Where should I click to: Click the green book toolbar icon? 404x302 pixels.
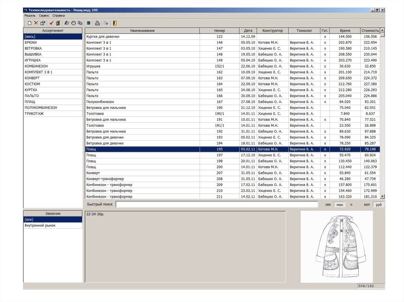click(x=89, y=23)
